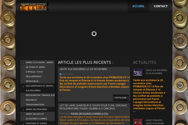The height and width of the screenshot is (125, 188).
Task: Open the Atelier Saint Etienne Toulouse logo
Action: [34, 7]
